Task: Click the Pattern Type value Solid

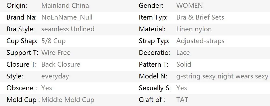Action: coord(184,64)
